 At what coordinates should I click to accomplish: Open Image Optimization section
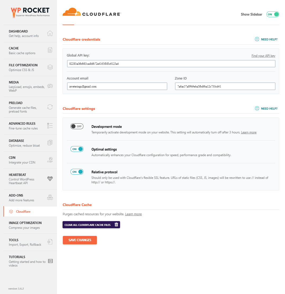click(30, 225)
